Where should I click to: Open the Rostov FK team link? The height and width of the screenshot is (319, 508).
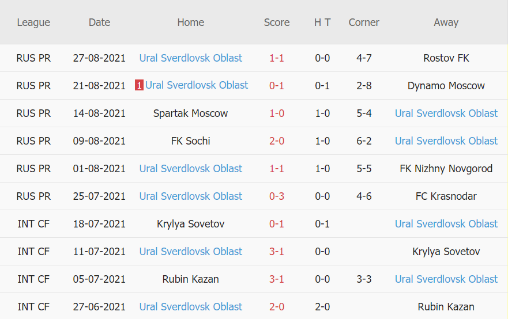pos(446,58)
